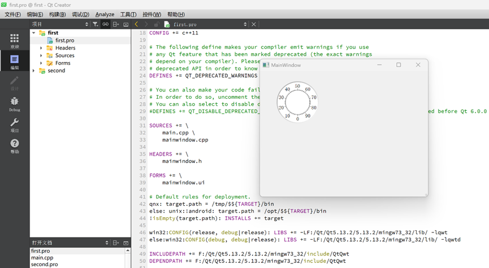Expand the second project node

[x=34, y=71]
